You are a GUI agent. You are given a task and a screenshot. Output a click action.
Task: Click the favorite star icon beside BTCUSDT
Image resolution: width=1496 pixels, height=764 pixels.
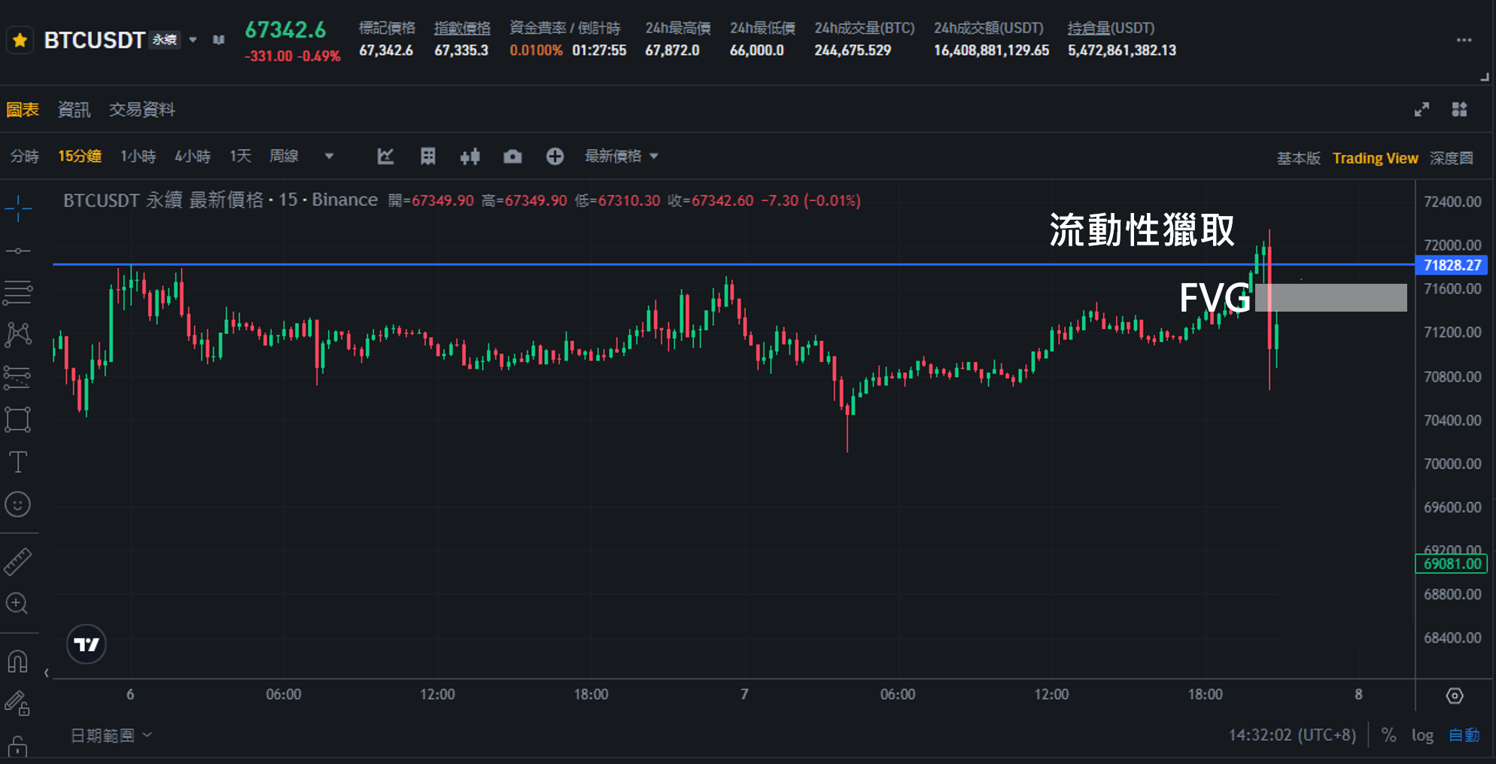pyautogui.click(x=20, y=40)
